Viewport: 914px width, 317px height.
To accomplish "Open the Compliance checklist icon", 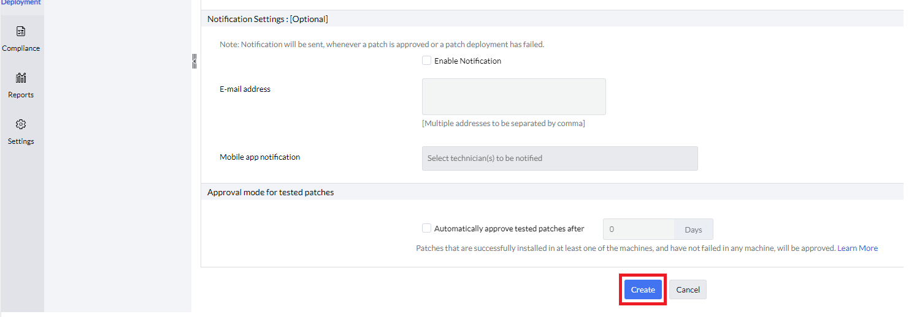I will (21, 31).
